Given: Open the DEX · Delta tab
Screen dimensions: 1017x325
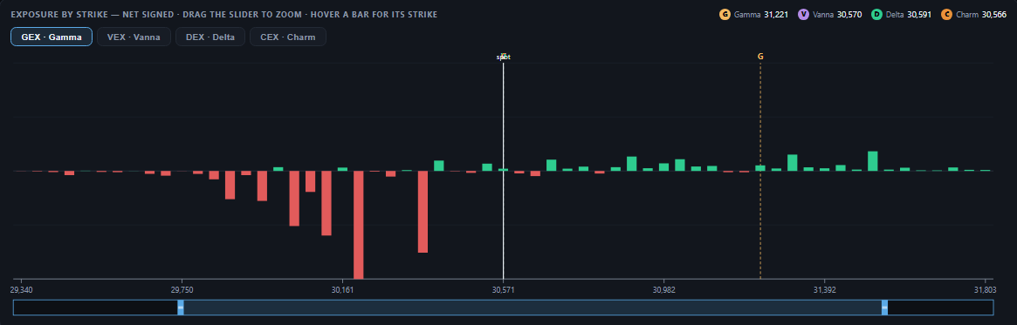Looking at the screenshot, I should (210, 37).
